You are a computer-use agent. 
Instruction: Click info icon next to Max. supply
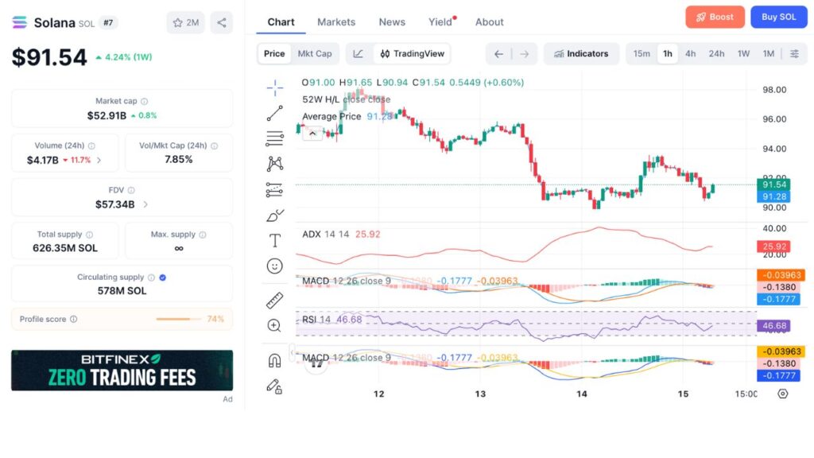pos(203,235)
